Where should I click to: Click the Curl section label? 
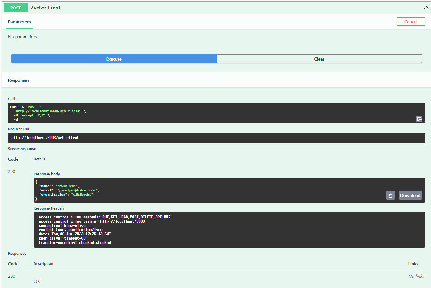12,99
